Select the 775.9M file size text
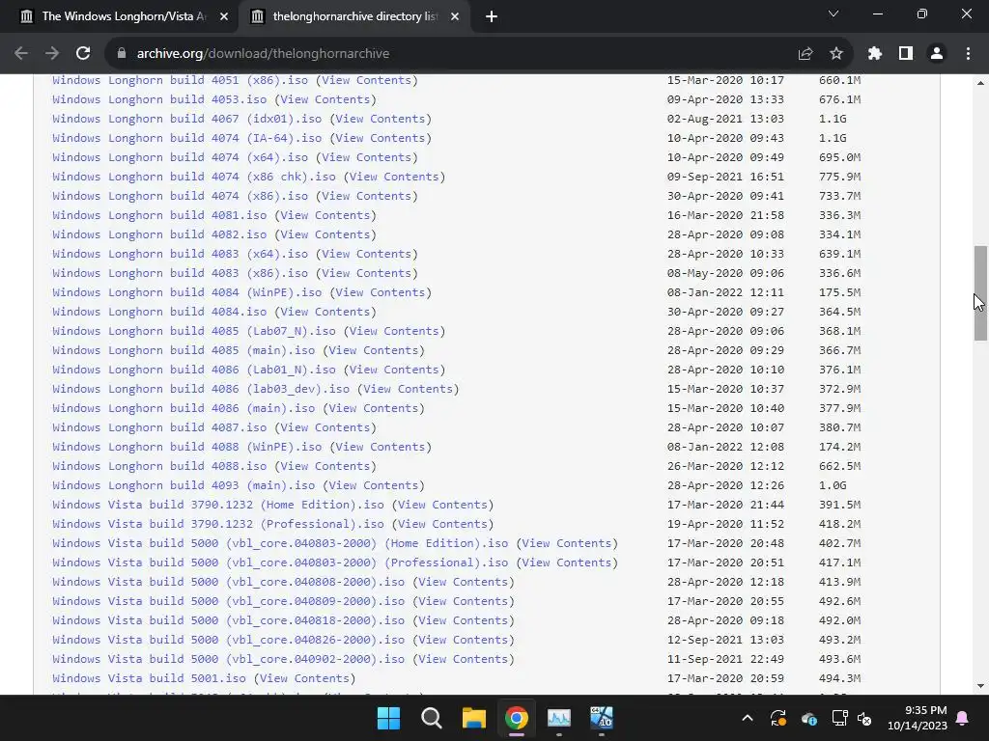 tap(839, 177)
